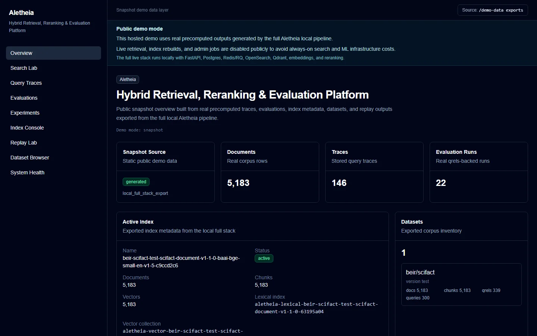The image size is (537, 336).
Task: Open Query Traces section
Action: pos(53,83)
